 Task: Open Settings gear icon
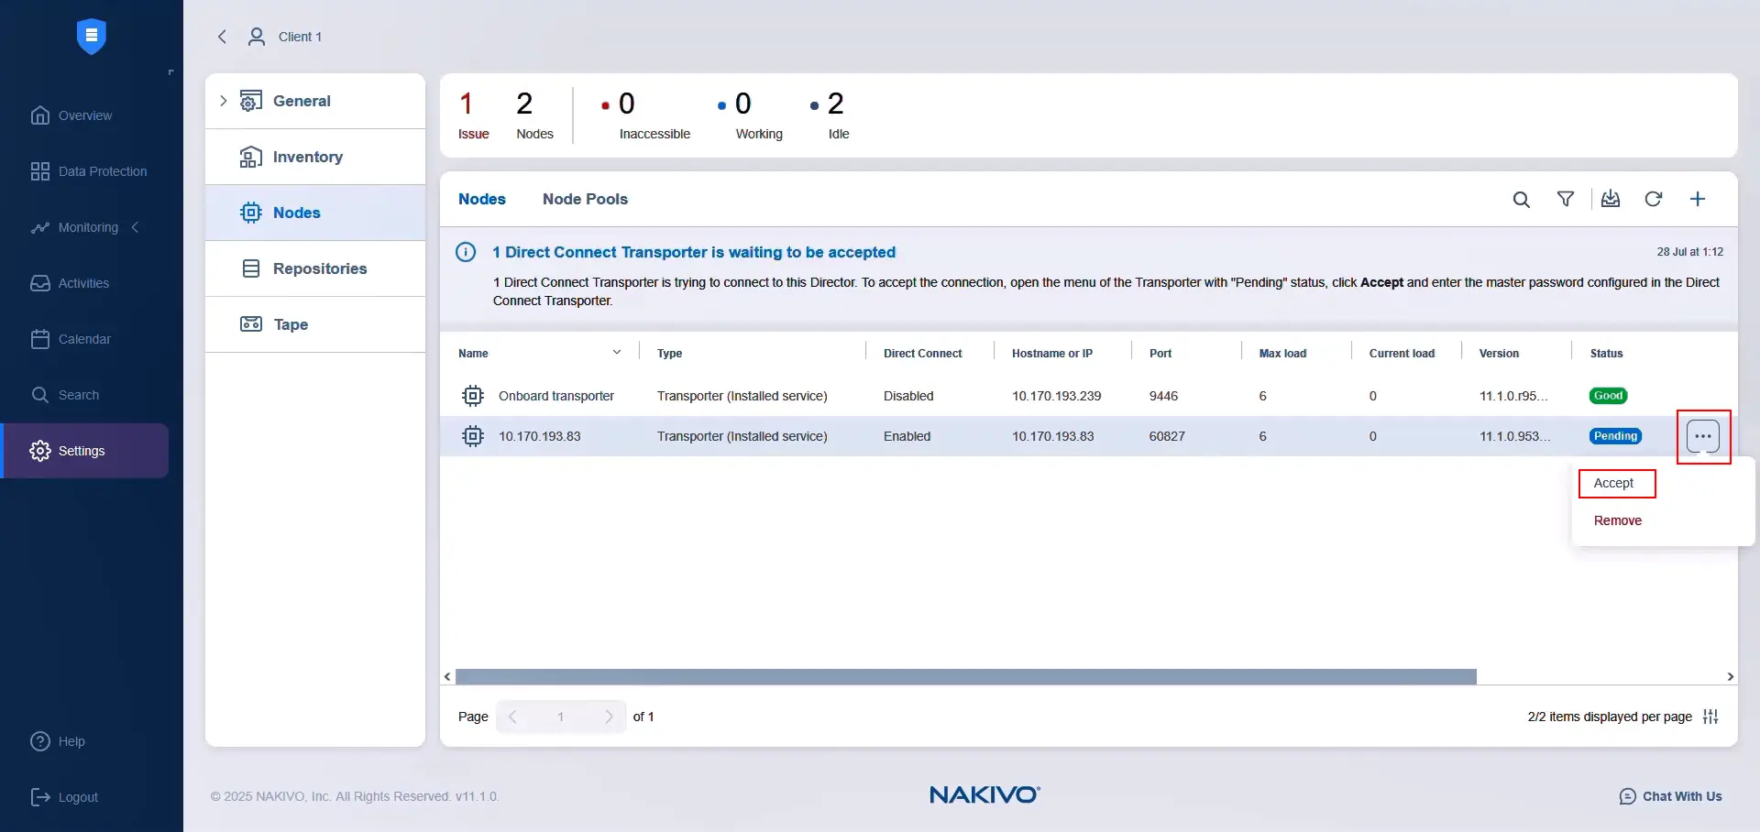[40, 451]
